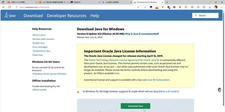Click the FAQ 'here' link
This screenshot has width=225, height=112.
point(117,73)
